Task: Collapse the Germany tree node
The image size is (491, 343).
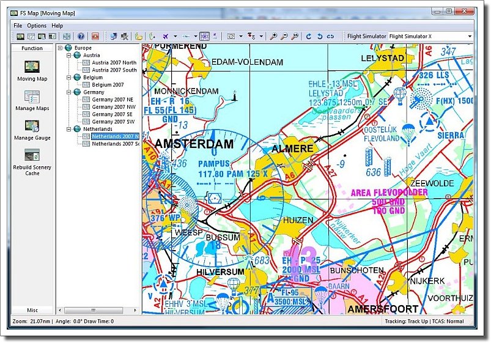Action: 69,92
